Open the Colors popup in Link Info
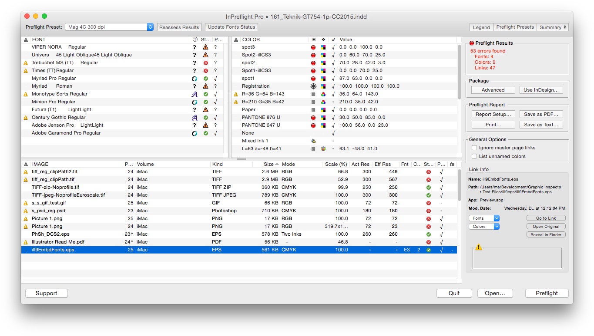 pos(484,227)
